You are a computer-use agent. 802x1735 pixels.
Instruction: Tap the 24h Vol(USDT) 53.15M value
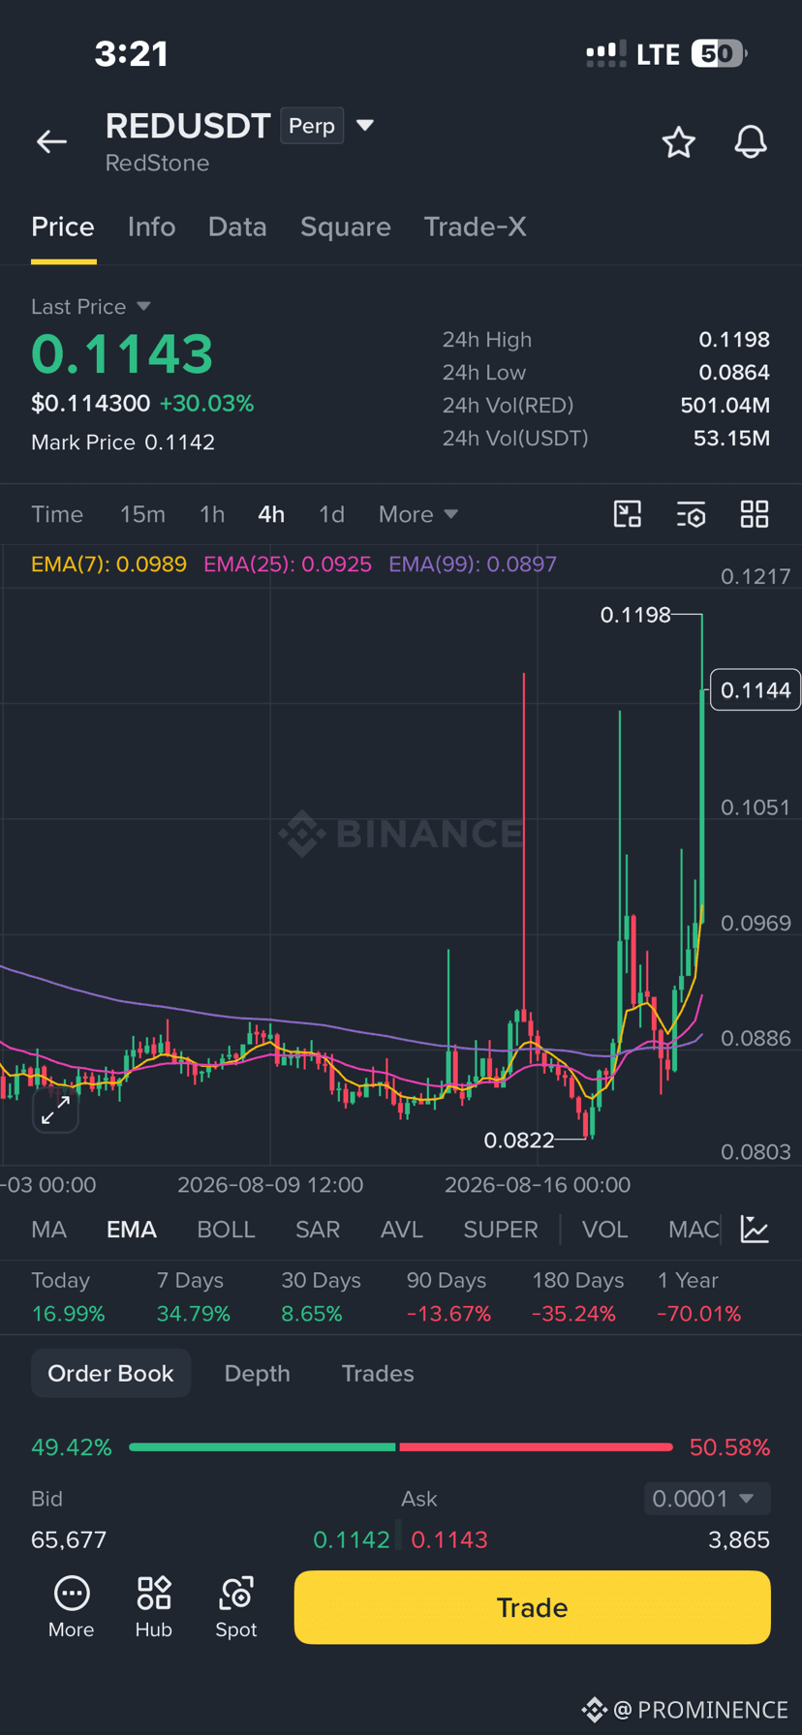tap(731, 439)
